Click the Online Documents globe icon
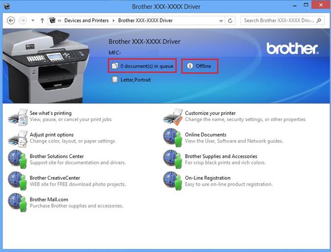The height and width of the screenshot is (252, 331). point(173,138)
